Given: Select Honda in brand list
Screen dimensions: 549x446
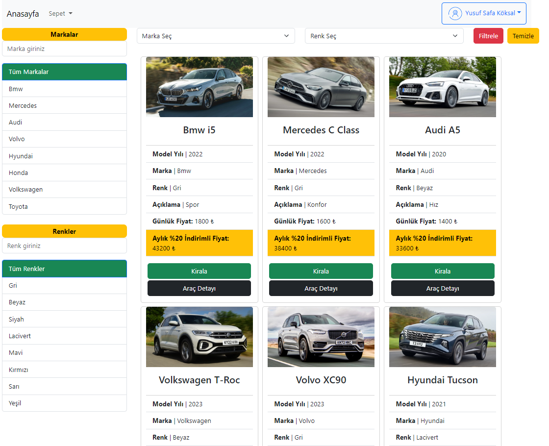Looking at the screenshot, I should pos(64,173).
